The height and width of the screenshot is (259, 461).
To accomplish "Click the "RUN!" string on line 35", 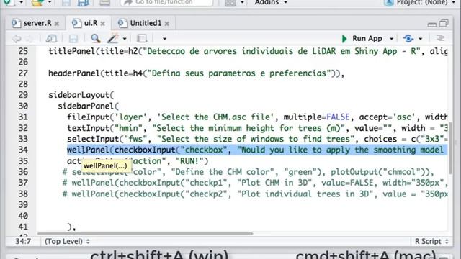I will [x=189, y=161].
